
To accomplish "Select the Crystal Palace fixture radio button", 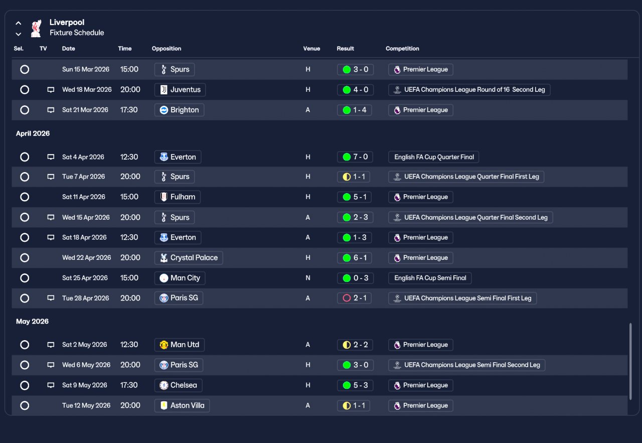I will pyautogui.click(x=25, y=258).
